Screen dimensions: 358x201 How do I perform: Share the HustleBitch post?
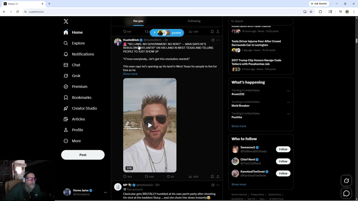(x=218, y=176)
